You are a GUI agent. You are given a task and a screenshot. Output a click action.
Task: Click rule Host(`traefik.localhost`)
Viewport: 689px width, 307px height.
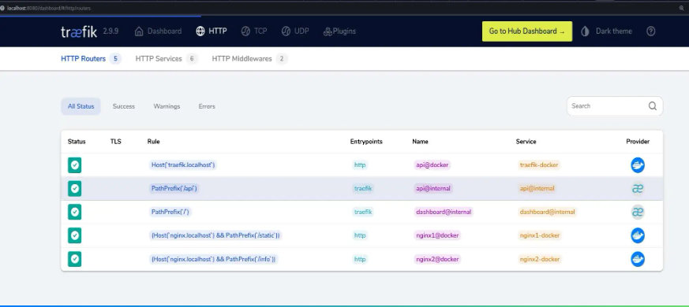183,165
